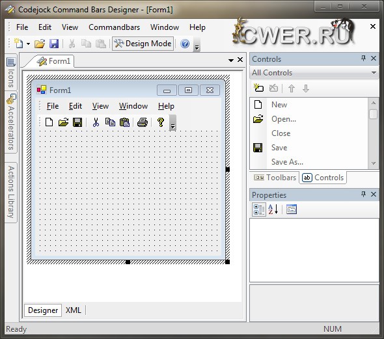Toggle categorized view in Properties panel
Image resolution: width=384 pixels, height=339 pixels.
[x=259, y=210]
